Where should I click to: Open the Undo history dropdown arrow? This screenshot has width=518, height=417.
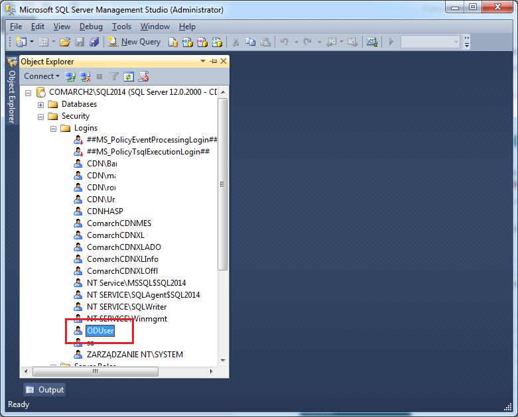pos(296,42)
